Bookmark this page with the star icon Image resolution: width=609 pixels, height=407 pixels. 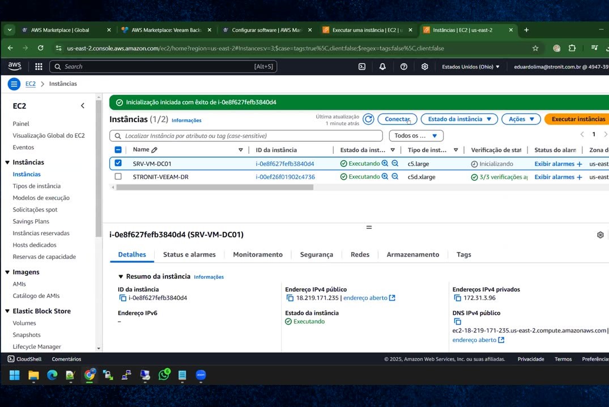pyautogui.click(x=535, y=48)
